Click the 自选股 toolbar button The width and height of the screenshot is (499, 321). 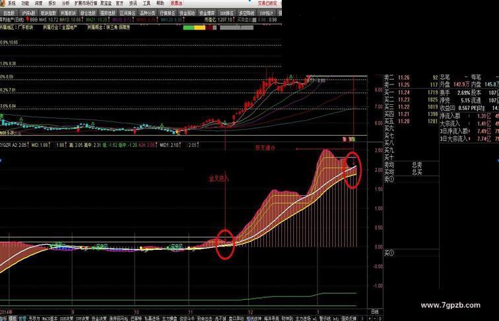(9, 13)
